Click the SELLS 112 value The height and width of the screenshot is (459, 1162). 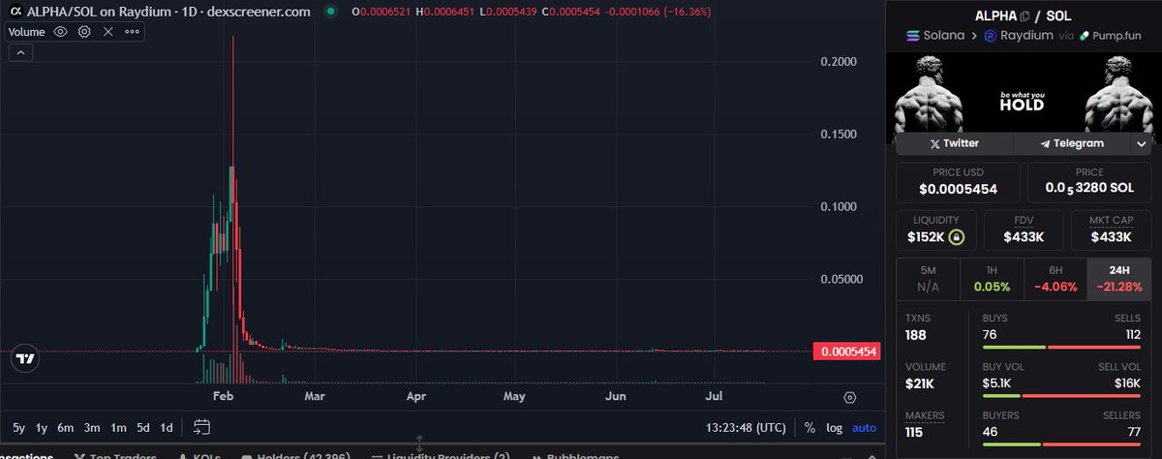point(1133,334)
